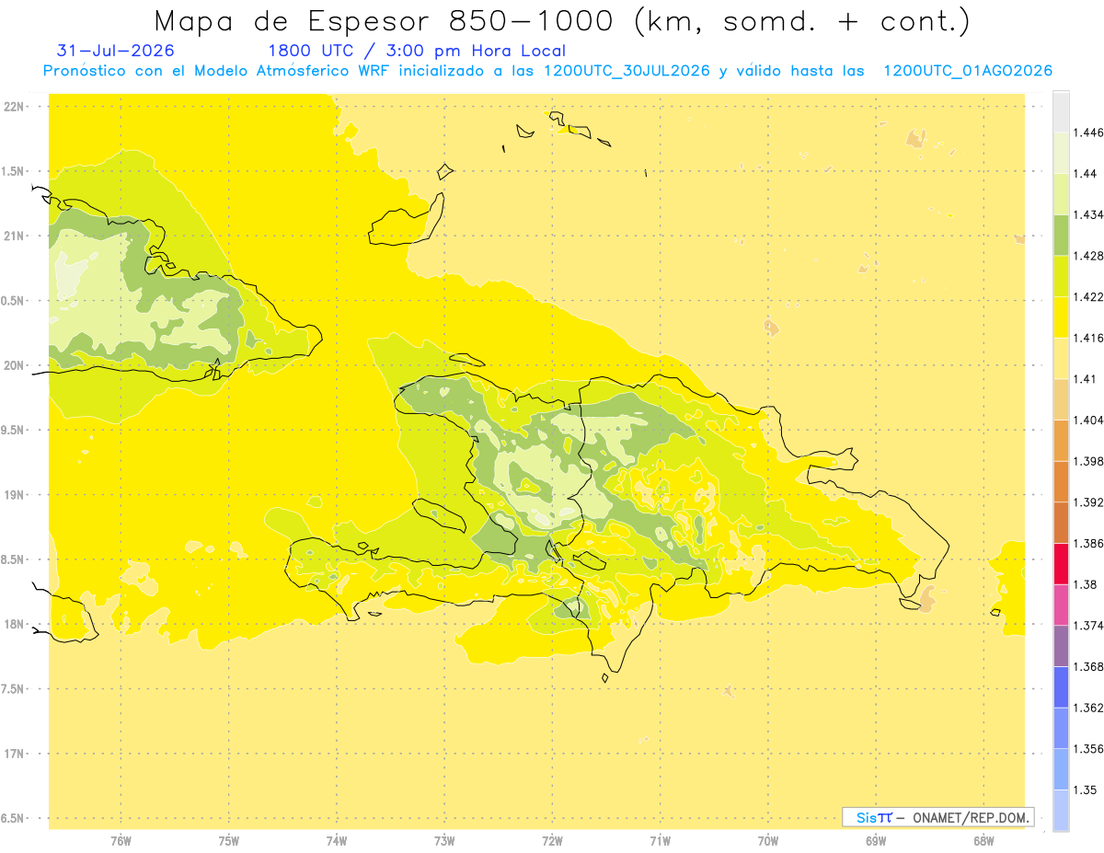The height and width of the screenshot is (853, 1104).
Task: Pick the light blue 1.35–1.356 legend color
Action: [1061, 768]
